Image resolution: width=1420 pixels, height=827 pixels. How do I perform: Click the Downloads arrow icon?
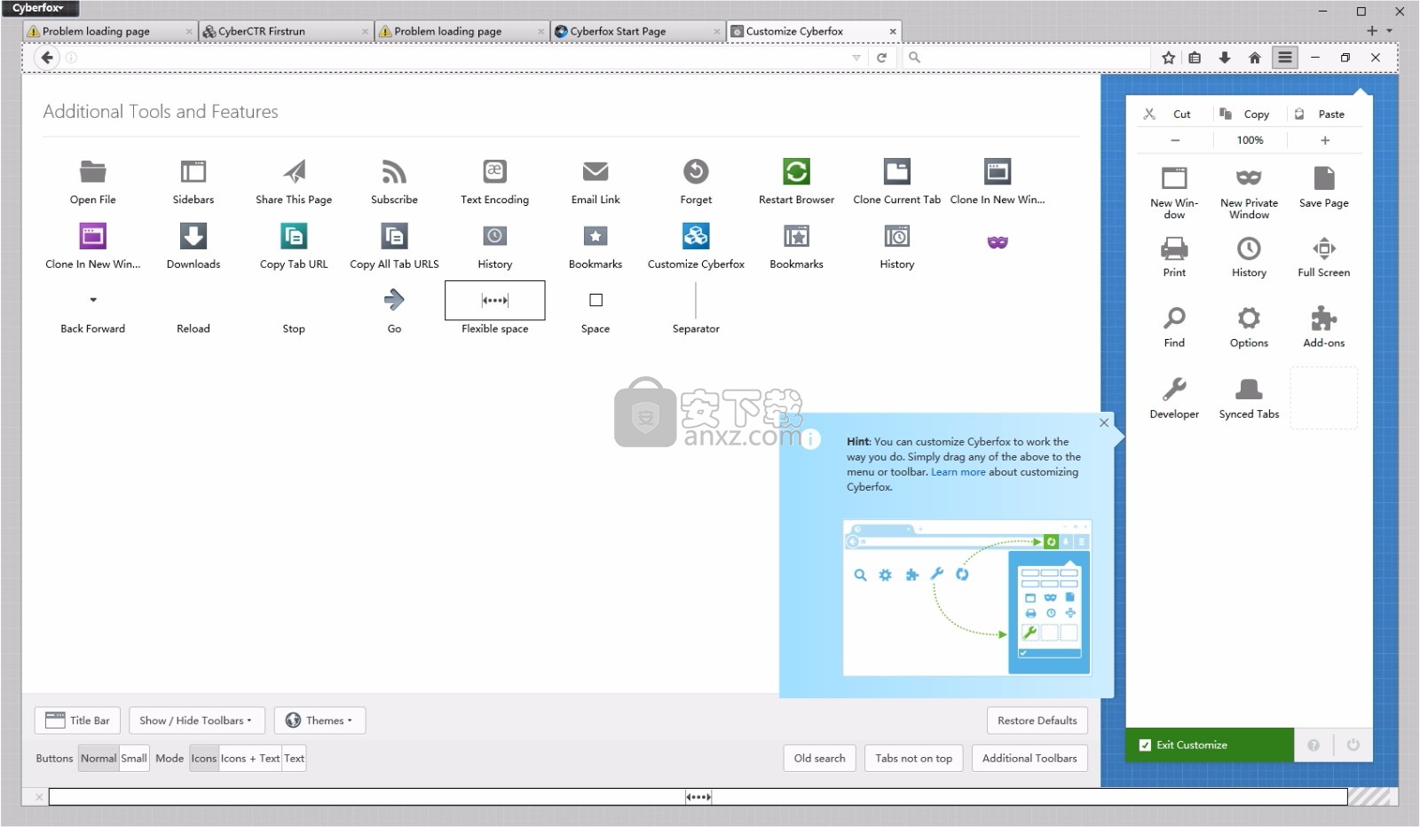[193, 236]
